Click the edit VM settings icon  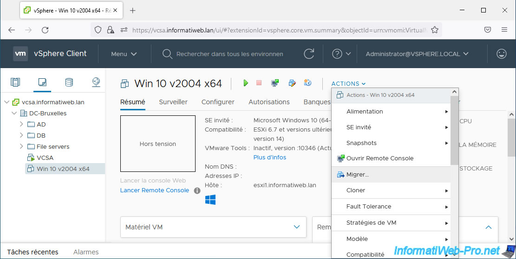(292, 83)
